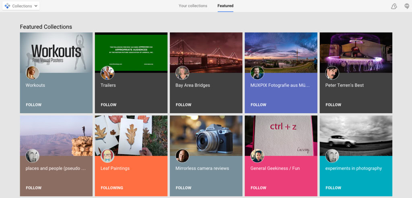This screenshot has height=198, width=412.
Task: Click the Bay Area Bridges title
Action: (193, 85)
